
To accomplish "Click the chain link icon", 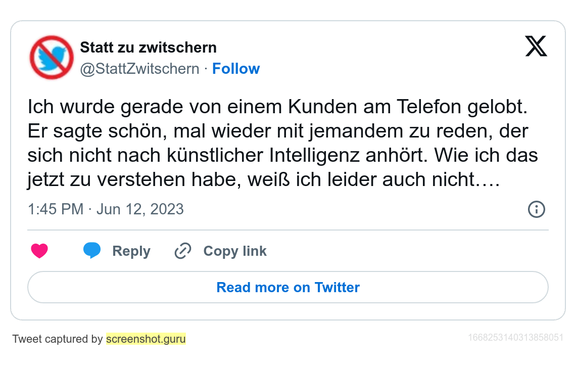I will coord(182,251).
